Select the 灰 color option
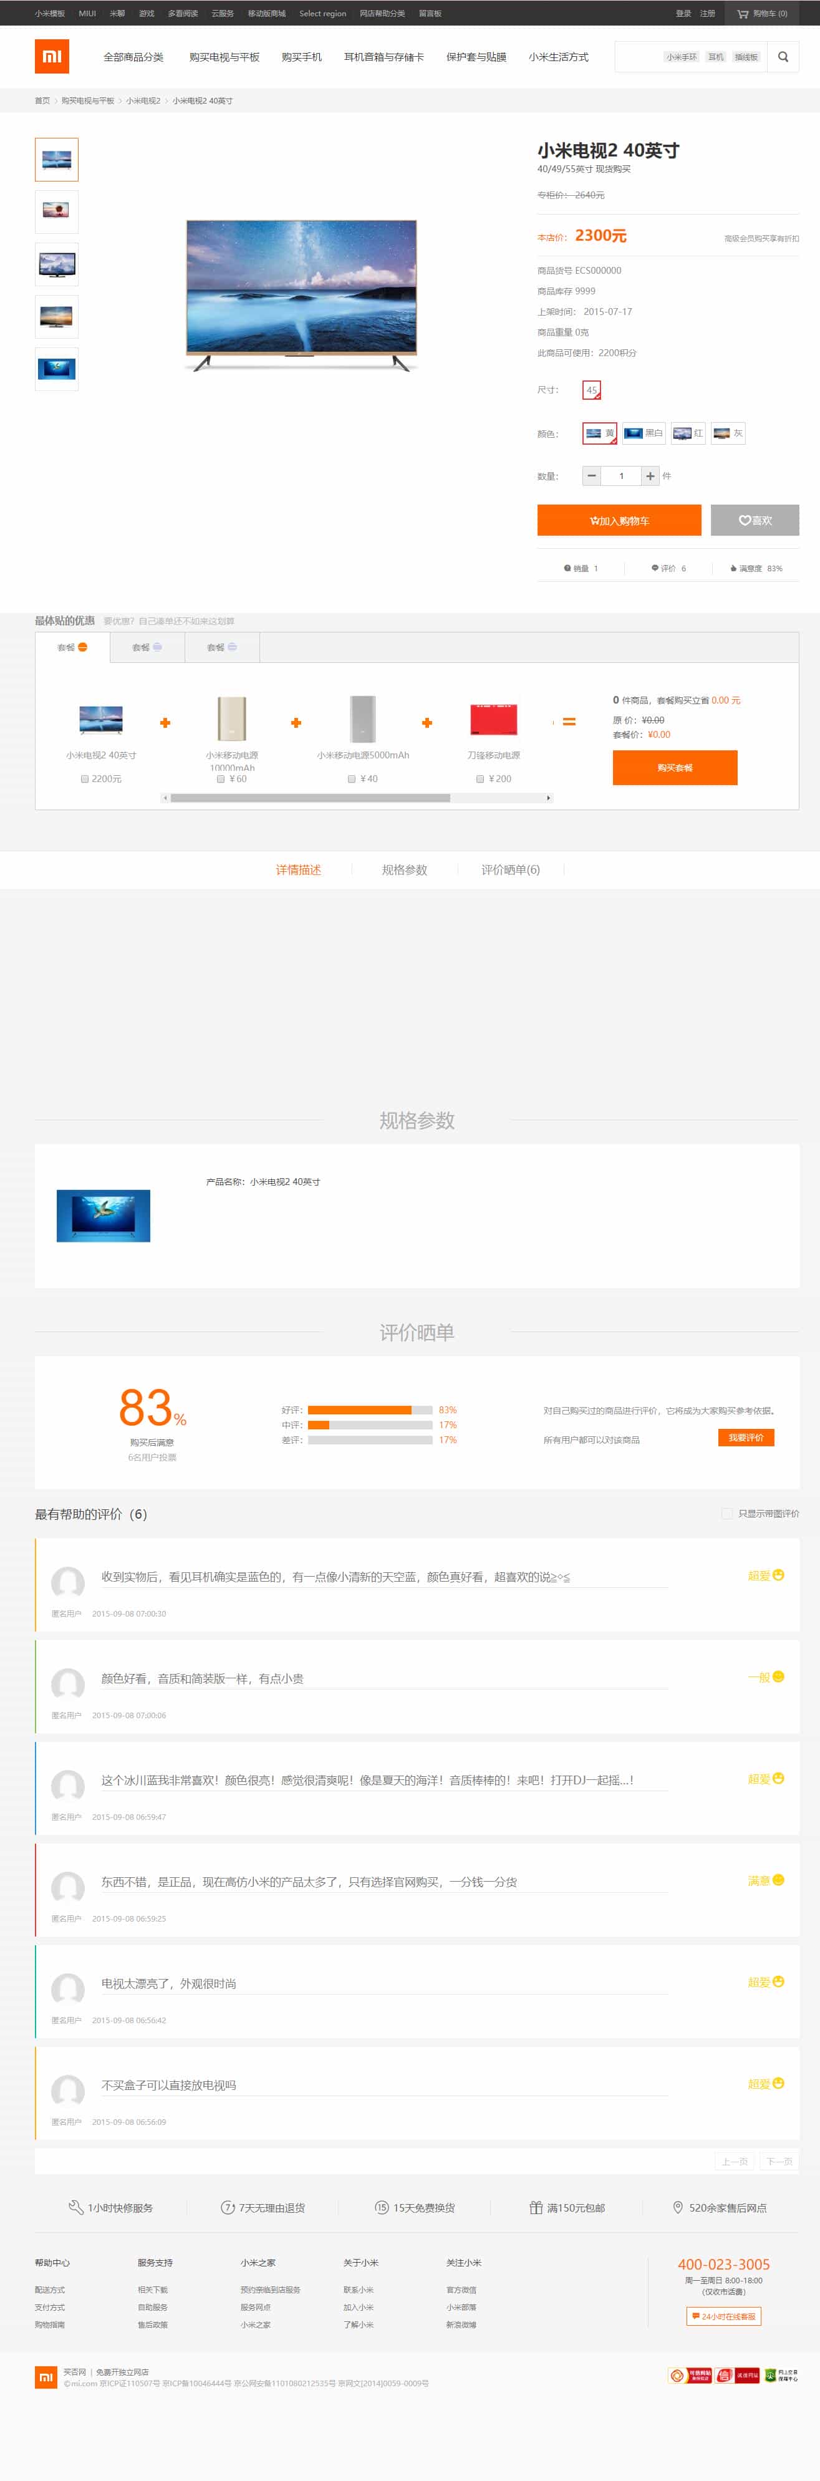The height and width of the screenshot is (2481, 820). pyautogui.click(x=728, y=433)
